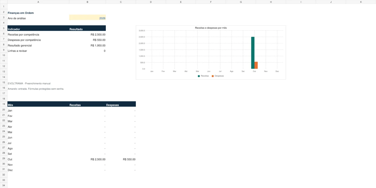This screenshot has width=376, height=188.
Task: Select column C header
Action: pyautogui.click(x=121, y=2)
